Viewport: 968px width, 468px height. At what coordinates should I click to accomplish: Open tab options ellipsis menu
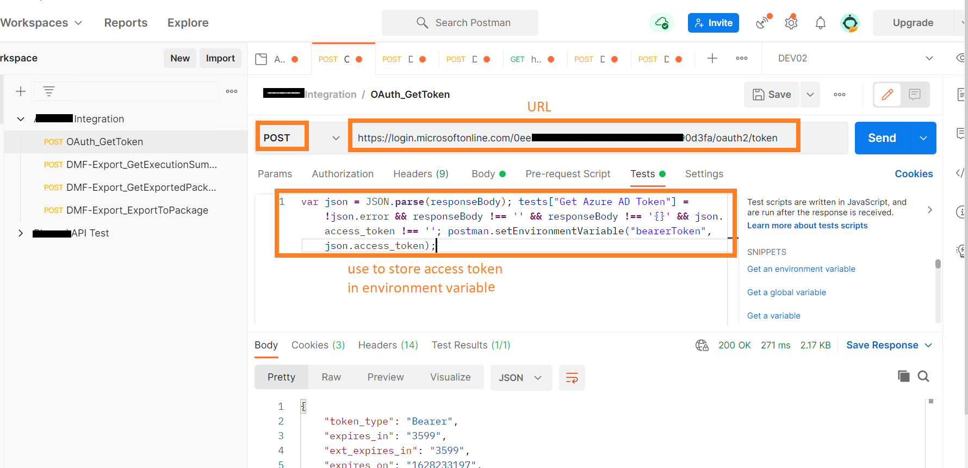tap(742, 58)
